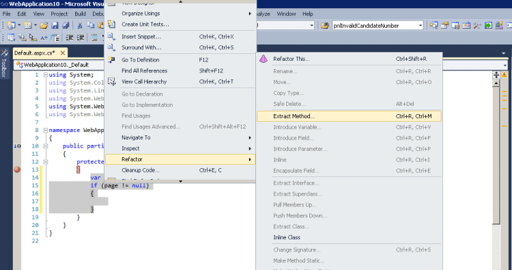This screenshot has height=270, width=512.
Task: Close the Default.aspx.cs tab
Action: tap(63, 53)
